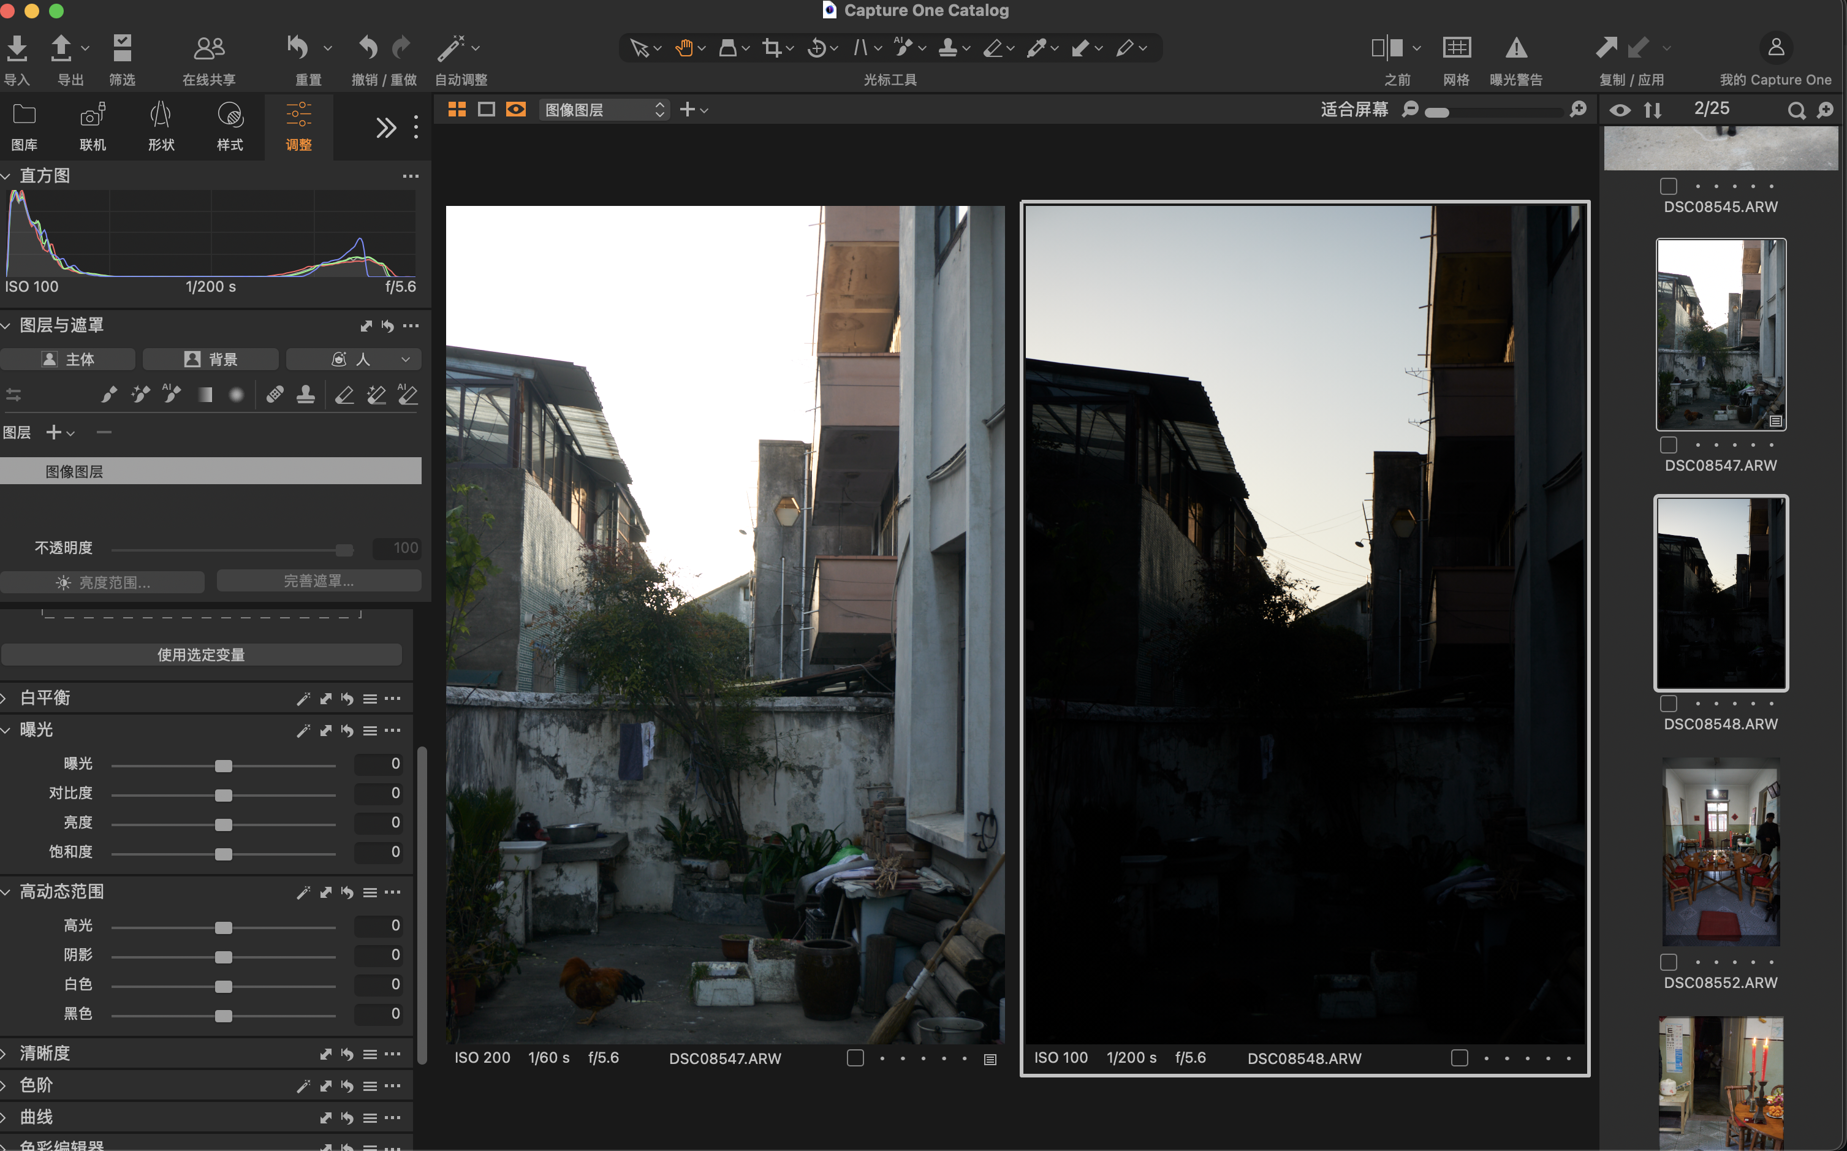
Task: Click Luma Range (亮度范围) button
Action: pyautogui.click(x=103, y=582)
